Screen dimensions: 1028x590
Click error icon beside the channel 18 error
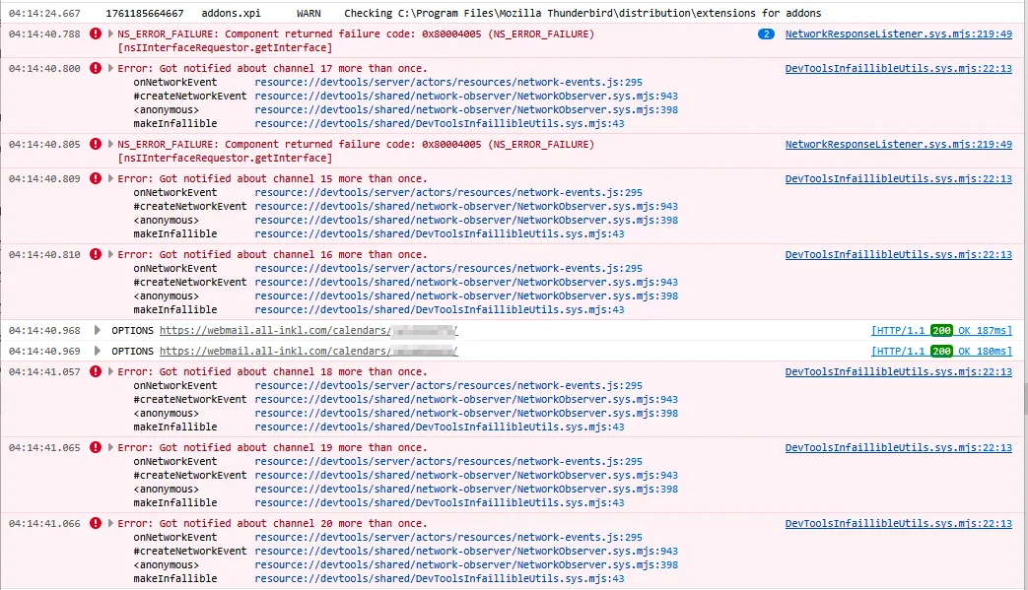point(96,371)
